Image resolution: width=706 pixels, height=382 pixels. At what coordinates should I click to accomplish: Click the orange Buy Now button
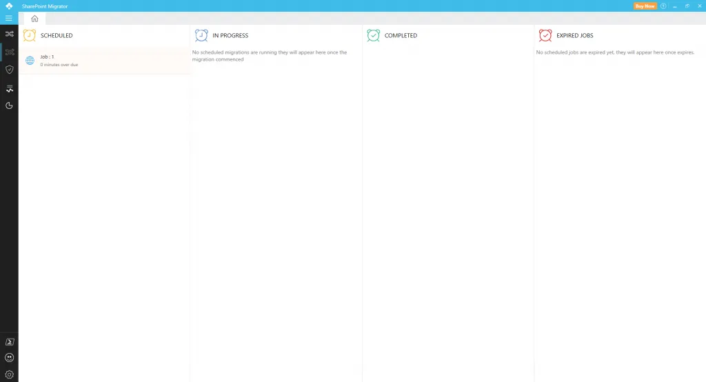(645, 6)
